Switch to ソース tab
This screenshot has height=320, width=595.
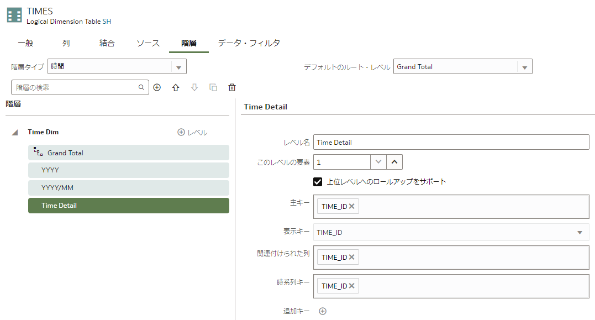coord(148,43)
